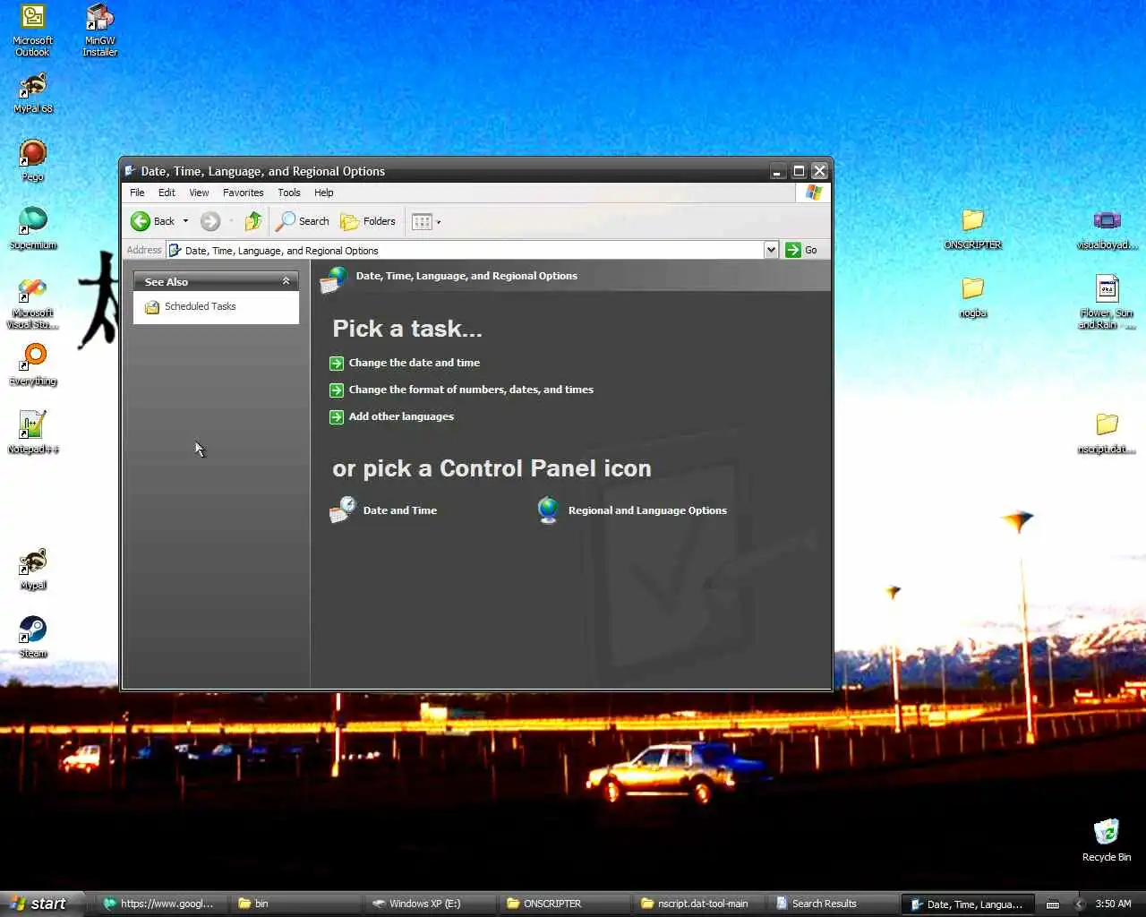
Task: Click the Search toolbar button
Action: click(x=303, y=221)
